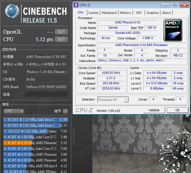The width and height of the screenshot is (191, 173).
Task: Click the Level 3 associativity 48-way
Action: pyautogui.click(x=178, y=88)
